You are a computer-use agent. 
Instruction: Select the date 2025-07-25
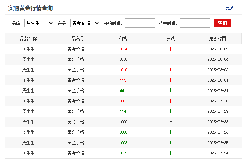(x=218, y=143)
